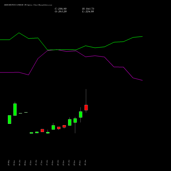Click the purple indicator line at its right end

[x=142, y=80]
